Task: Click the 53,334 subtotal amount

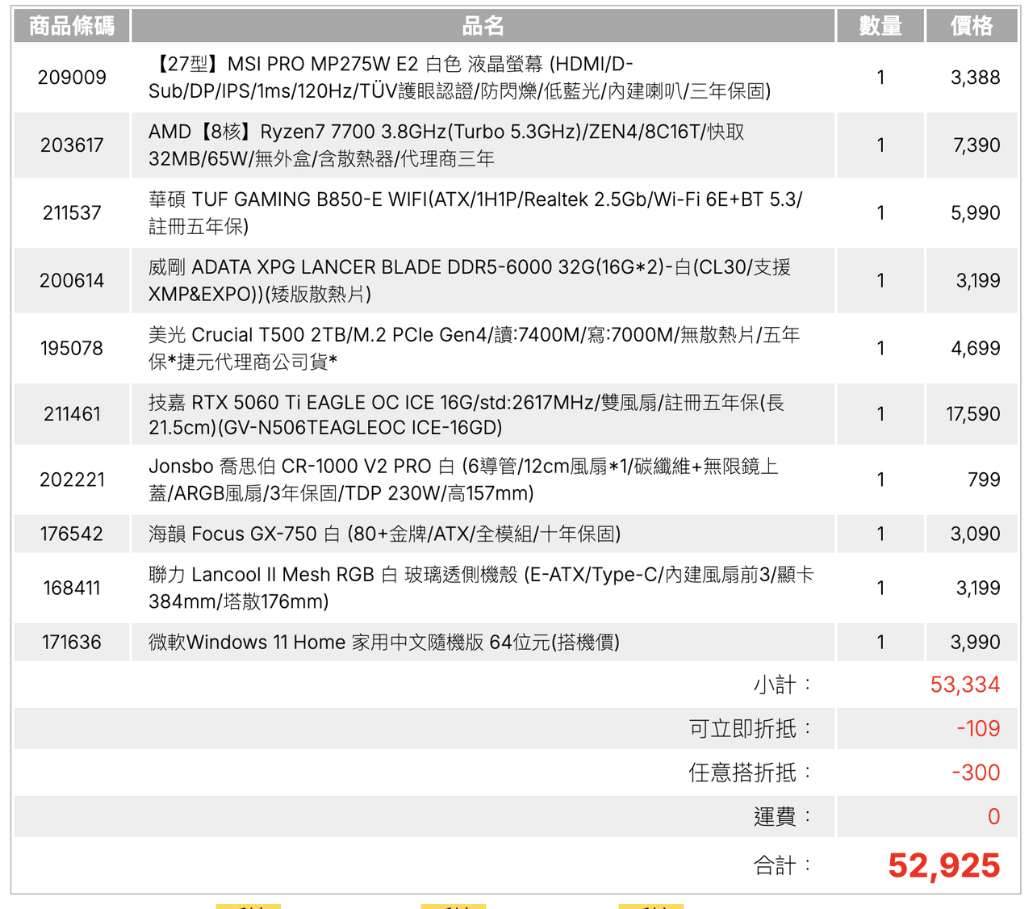Action: (x=964, y=685)
